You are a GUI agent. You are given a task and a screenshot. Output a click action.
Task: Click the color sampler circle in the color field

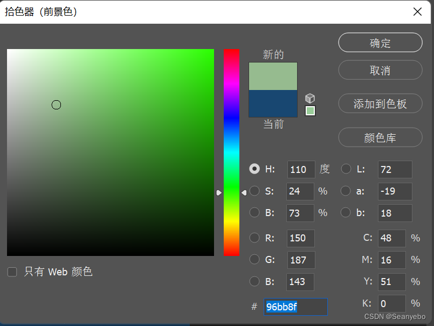click(x=56, y=105)
